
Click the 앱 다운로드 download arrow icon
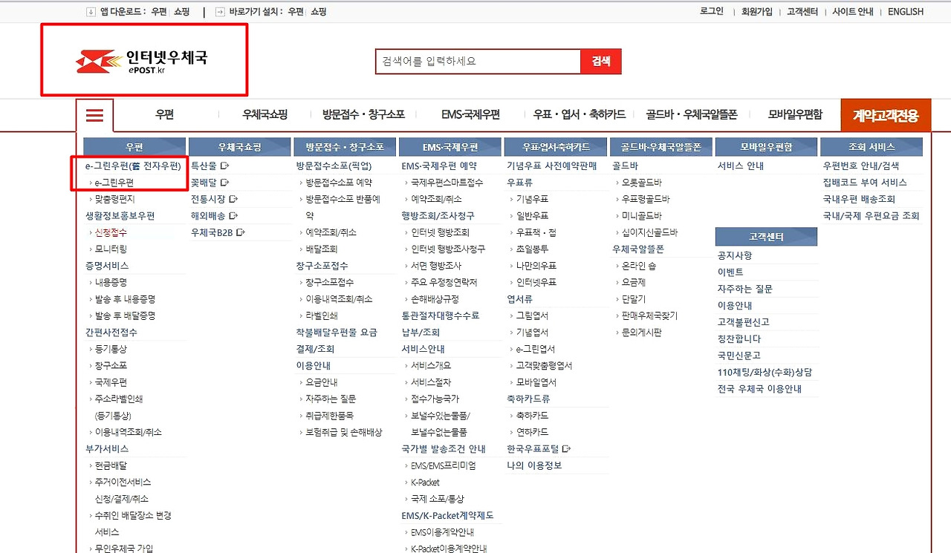pyautogui.click(x=91, y=12)
